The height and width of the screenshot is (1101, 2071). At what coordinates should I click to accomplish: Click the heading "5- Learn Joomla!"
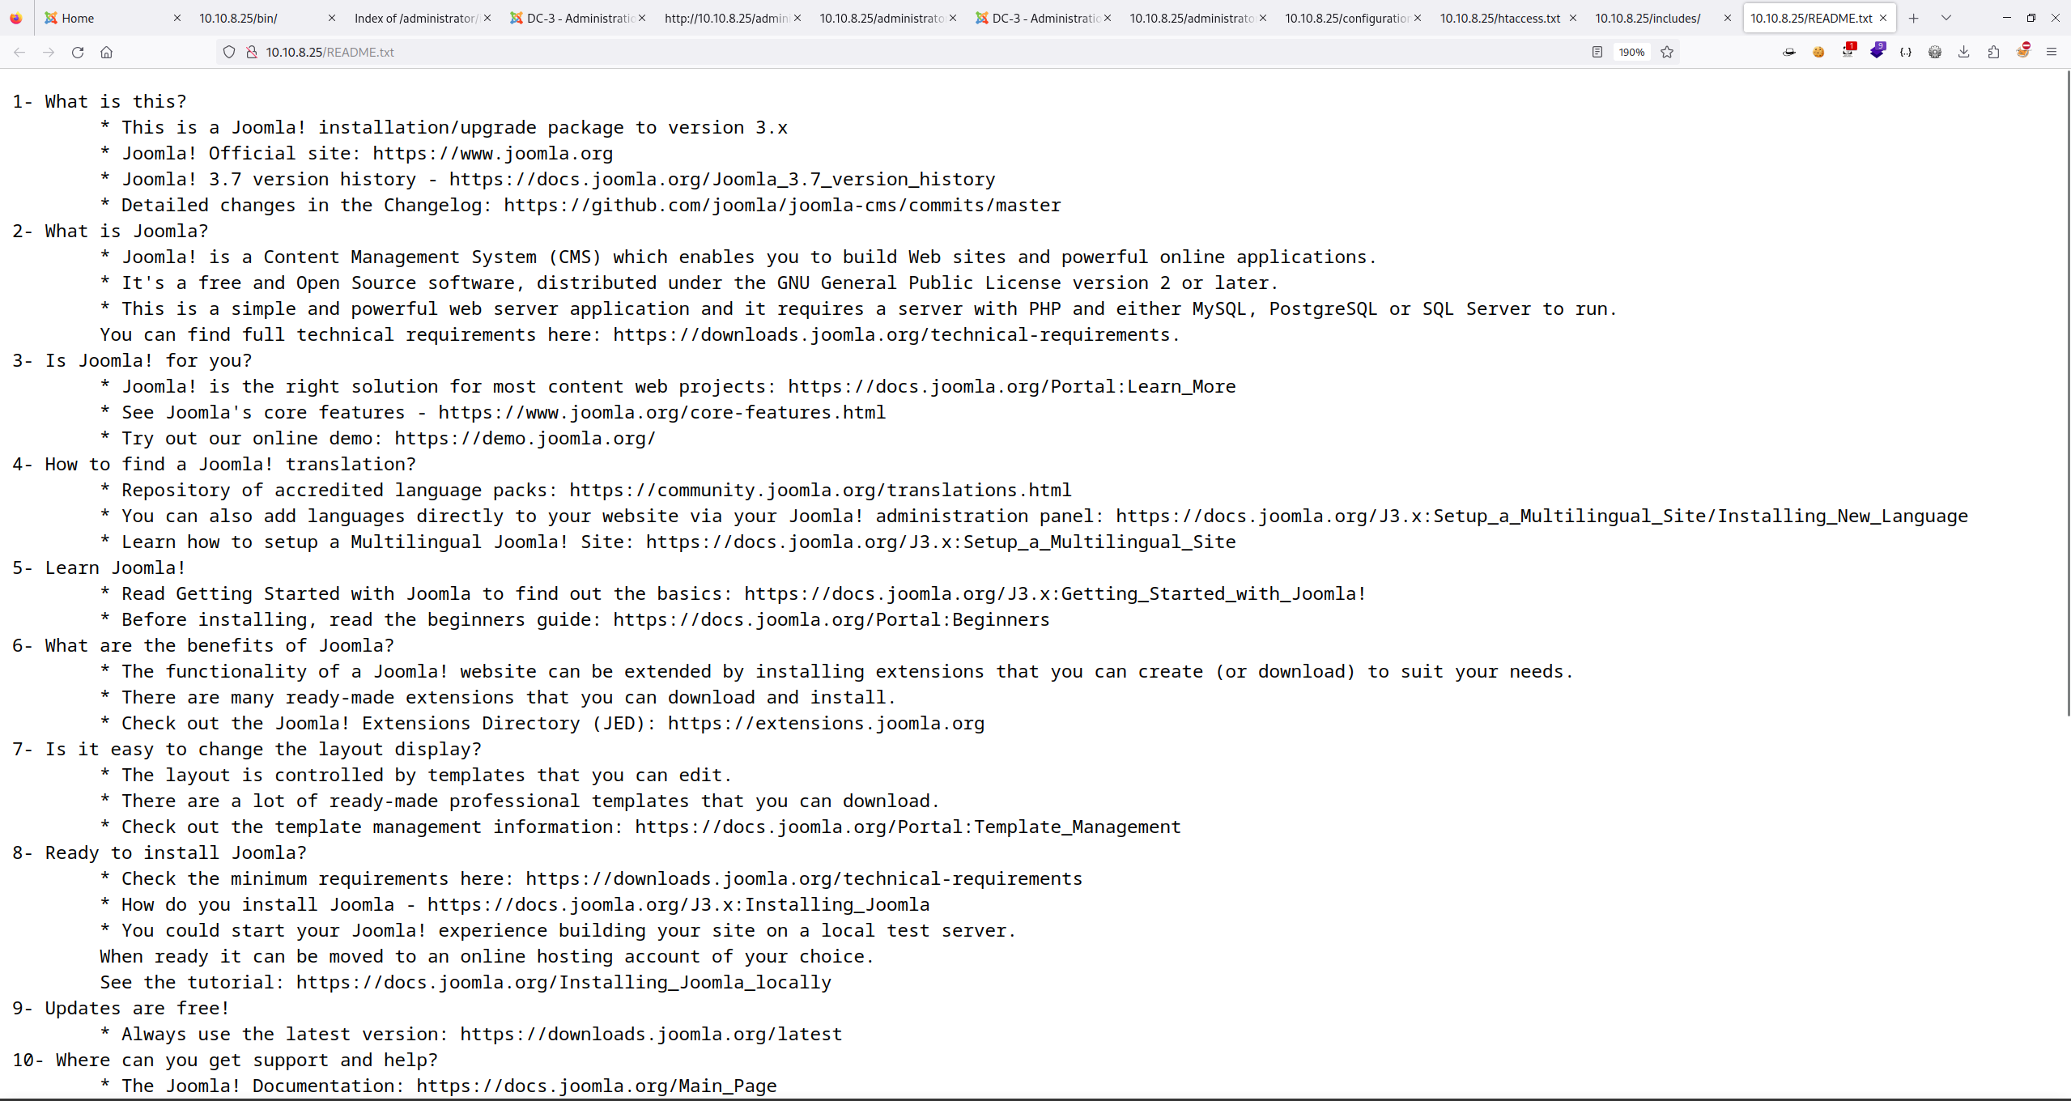(x=99, y=568)
